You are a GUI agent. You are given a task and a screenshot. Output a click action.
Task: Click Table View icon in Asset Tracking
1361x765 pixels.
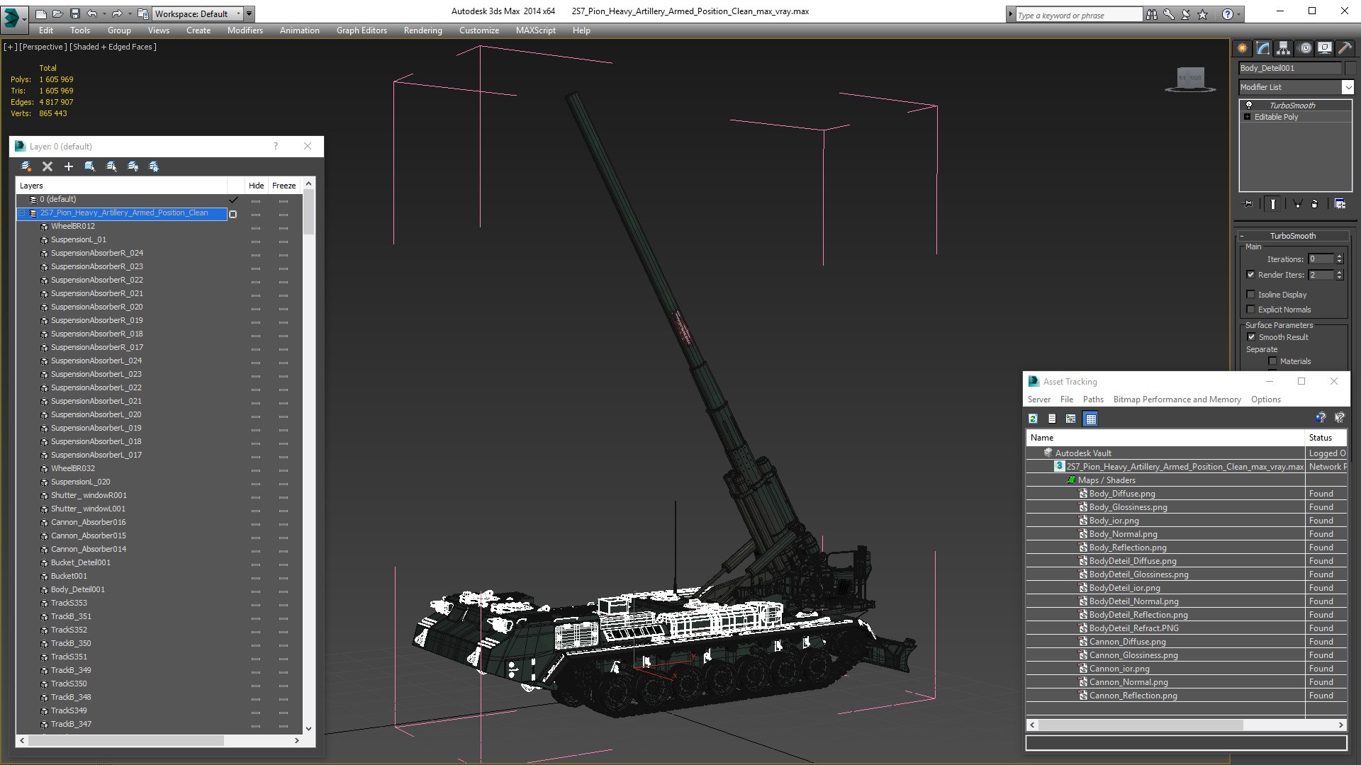[1091, 419]
